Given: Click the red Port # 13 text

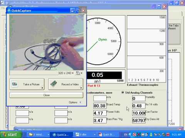Looking at the screenshot, I should (94, 85).
